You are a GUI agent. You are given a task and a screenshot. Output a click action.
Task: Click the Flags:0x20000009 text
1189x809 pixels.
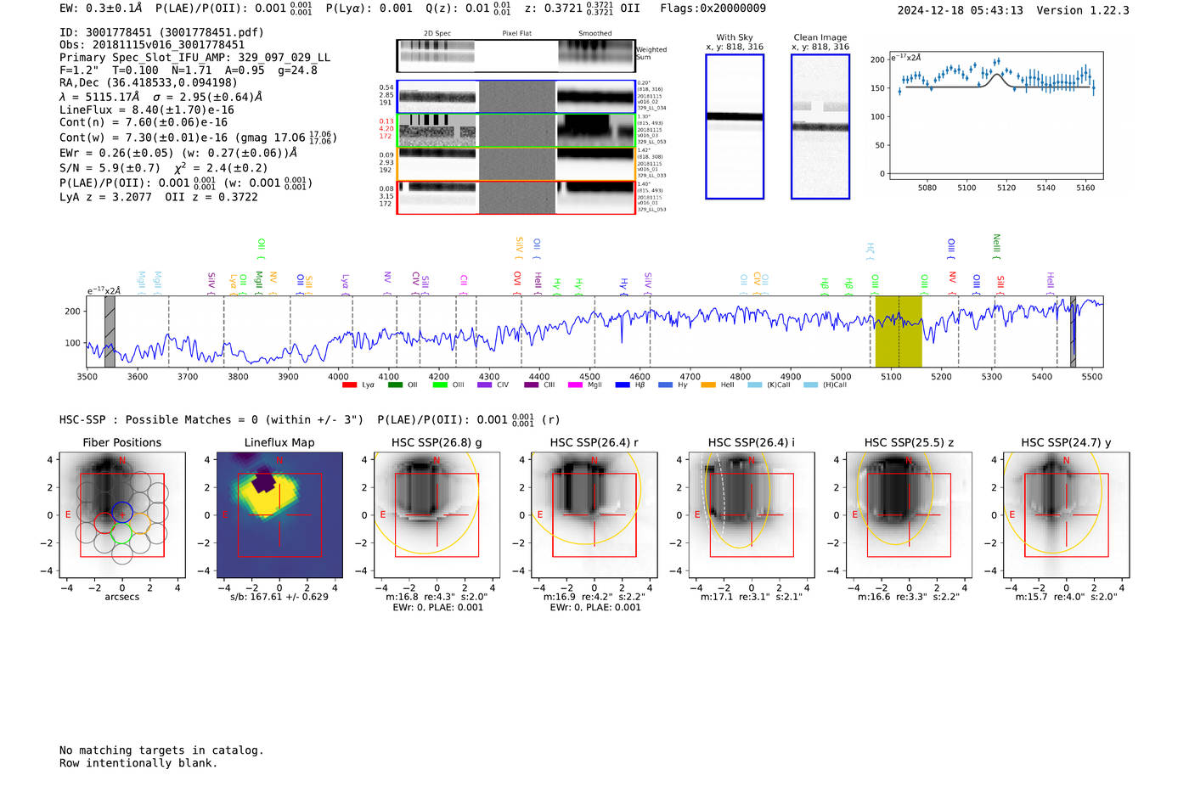(x=713, y=8)
